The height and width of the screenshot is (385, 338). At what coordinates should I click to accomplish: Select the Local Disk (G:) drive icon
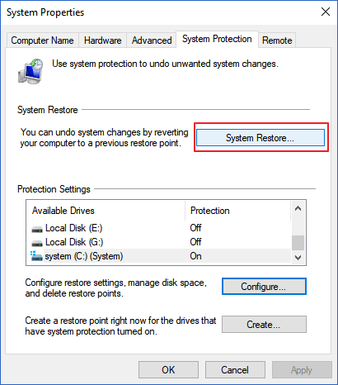(37, 243)
